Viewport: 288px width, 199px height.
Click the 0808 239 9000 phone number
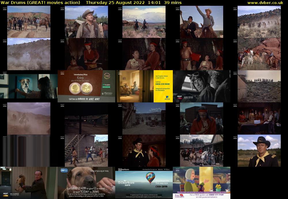coord(162,84)
